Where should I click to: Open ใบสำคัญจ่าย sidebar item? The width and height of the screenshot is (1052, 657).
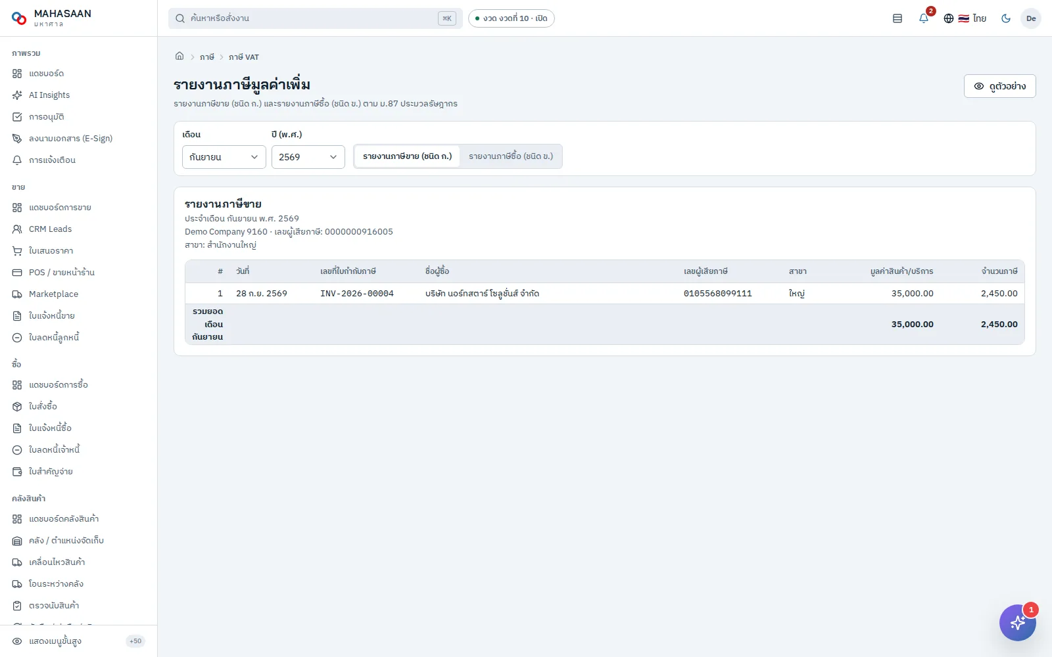pos(79,472)
